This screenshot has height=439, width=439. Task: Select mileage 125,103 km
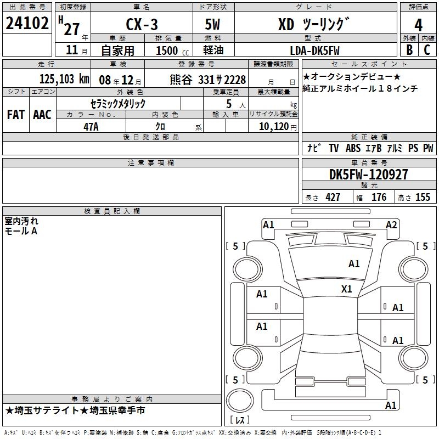click(64, 79)
